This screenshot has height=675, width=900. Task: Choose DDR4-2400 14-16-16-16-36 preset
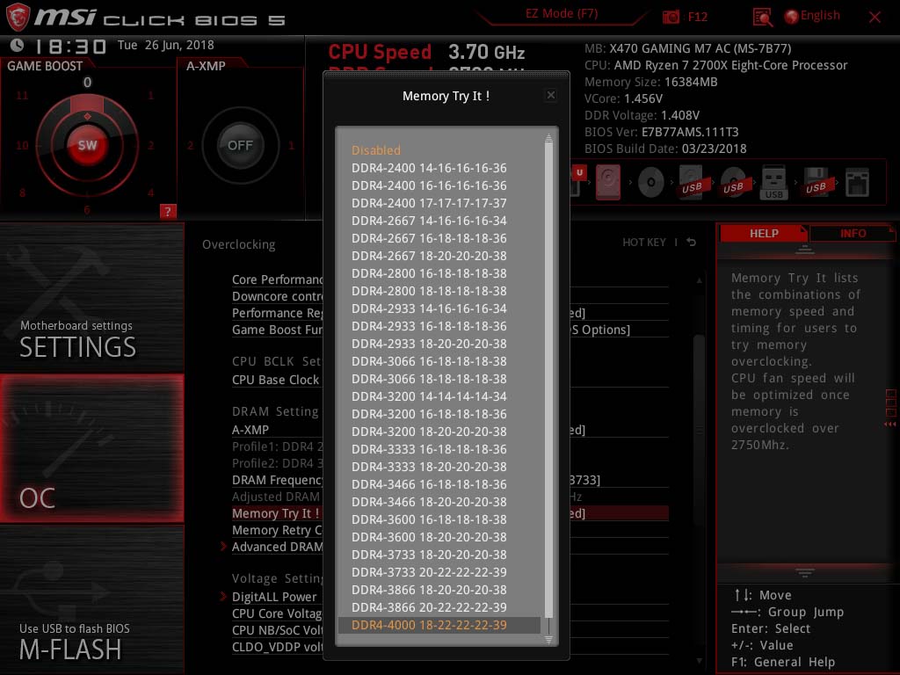429,168
